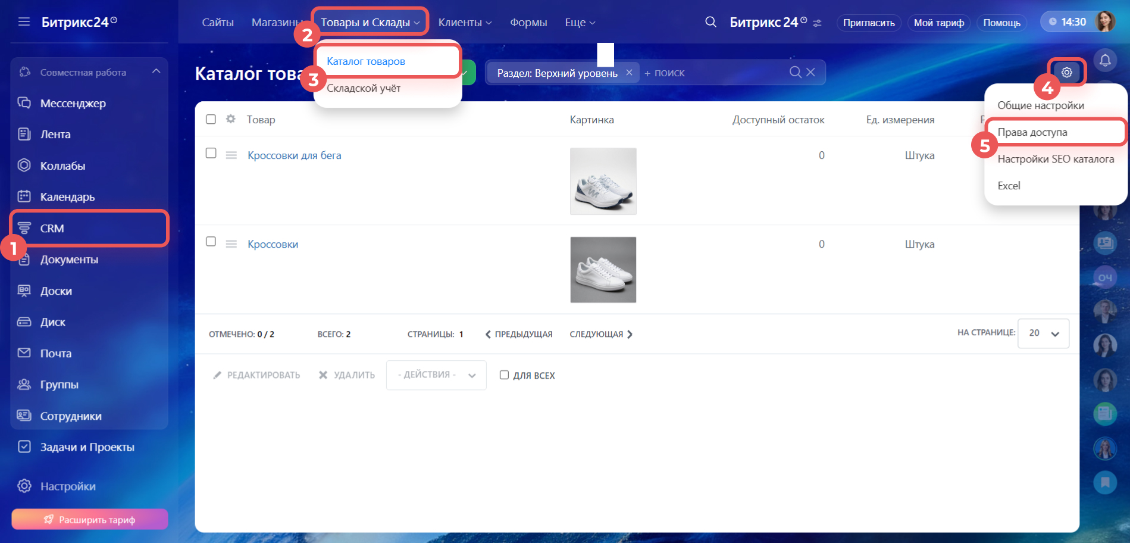
Task: Open notifications via the bell icon
Action: pyautogui.click(x=1105, y=60)
